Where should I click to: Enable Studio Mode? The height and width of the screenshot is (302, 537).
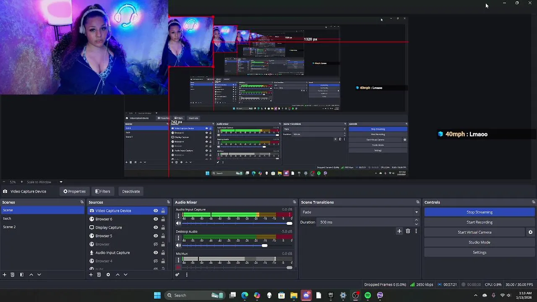click(x=480, y=242)
